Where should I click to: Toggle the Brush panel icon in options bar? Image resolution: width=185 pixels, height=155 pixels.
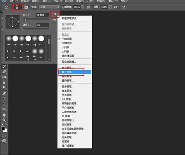26,7
